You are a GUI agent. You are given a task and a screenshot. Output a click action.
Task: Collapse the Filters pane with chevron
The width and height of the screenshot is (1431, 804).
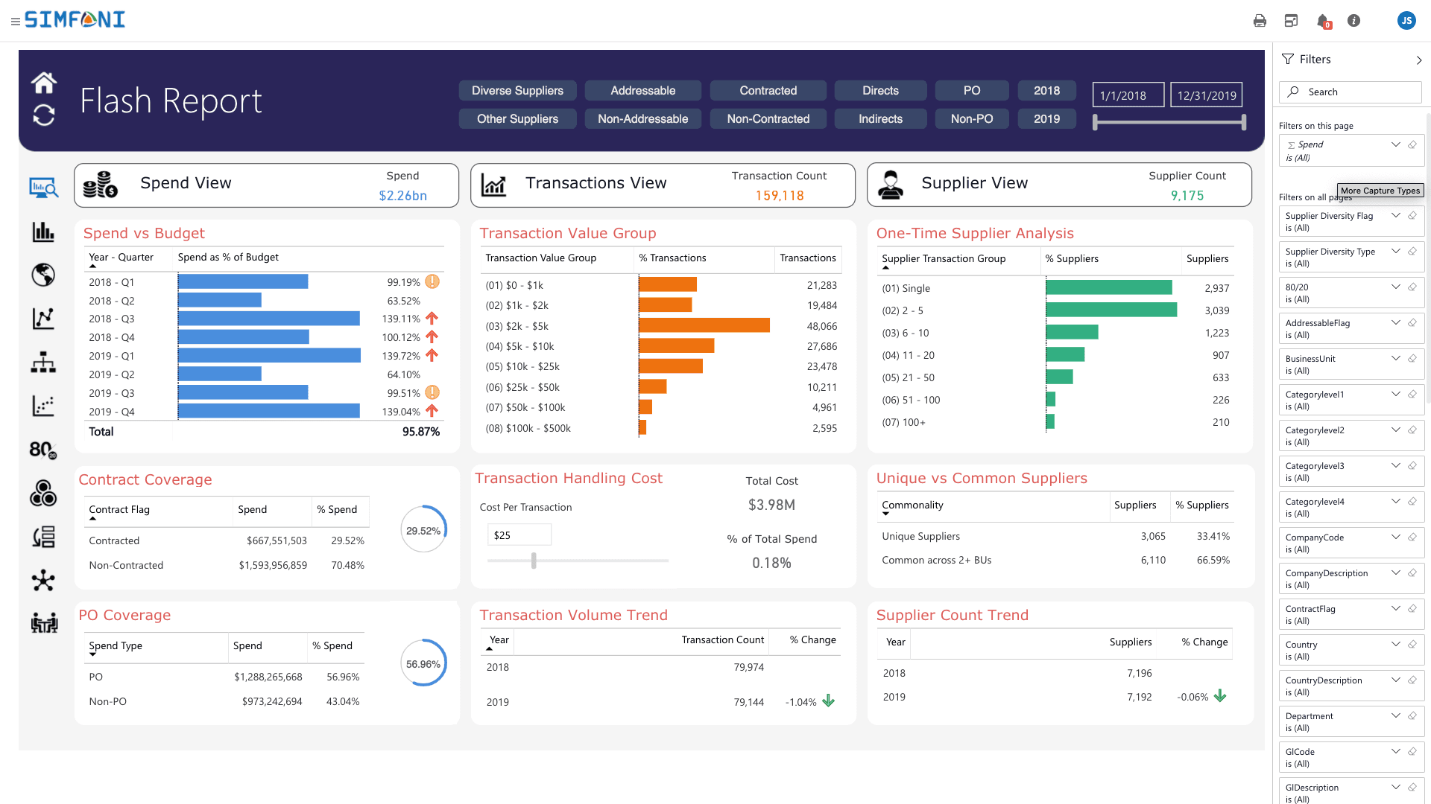coord(1418,60)
